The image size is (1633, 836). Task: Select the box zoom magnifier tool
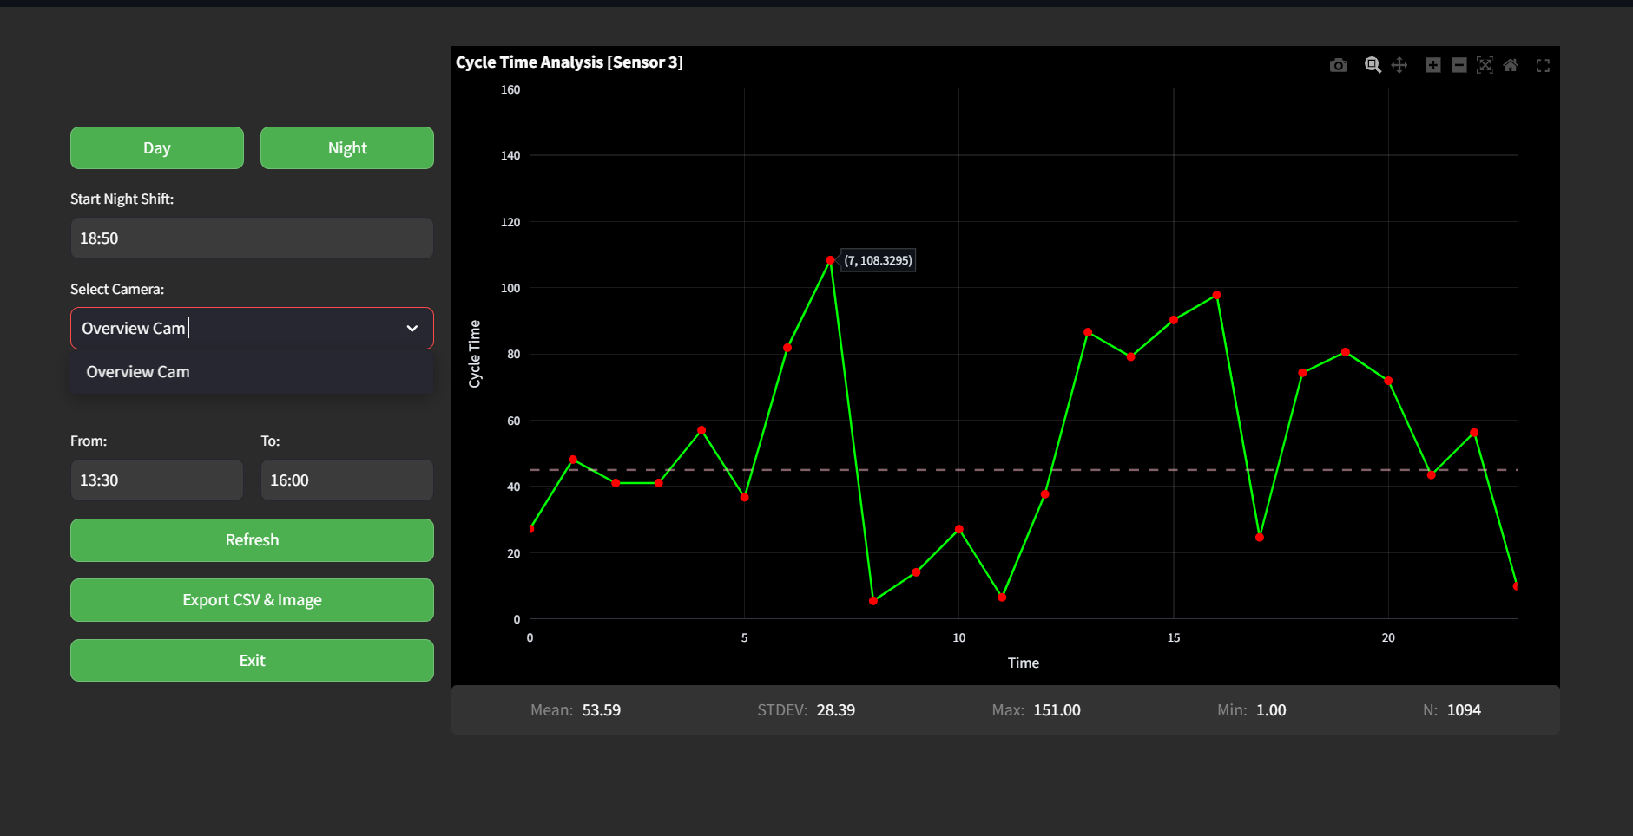point(1373,65)
